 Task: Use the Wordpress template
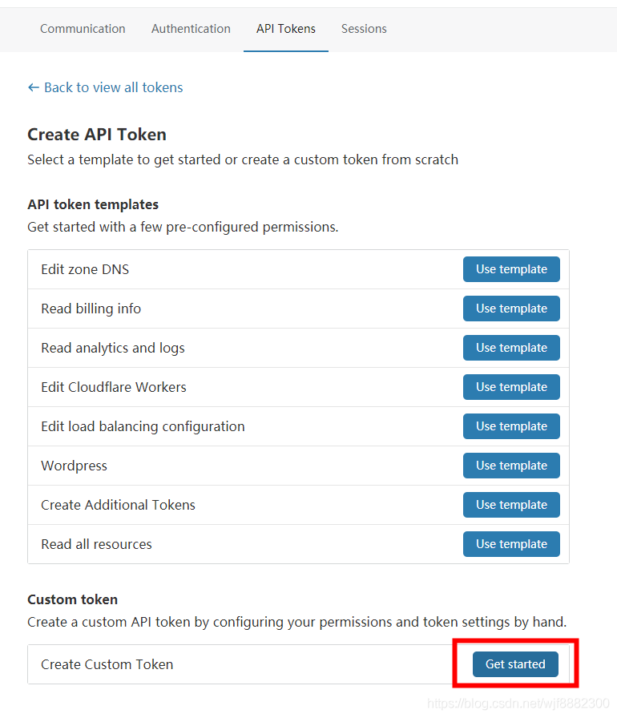(511, 466)
